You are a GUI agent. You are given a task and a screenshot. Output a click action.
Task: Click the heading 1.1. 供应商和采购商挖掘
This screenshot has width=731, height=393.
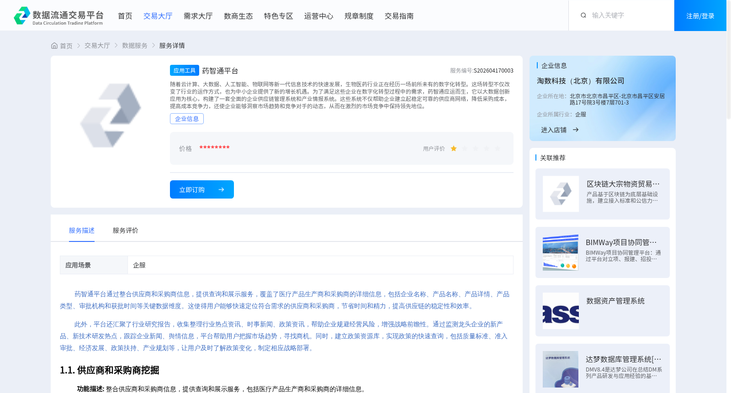pos(110,370)
